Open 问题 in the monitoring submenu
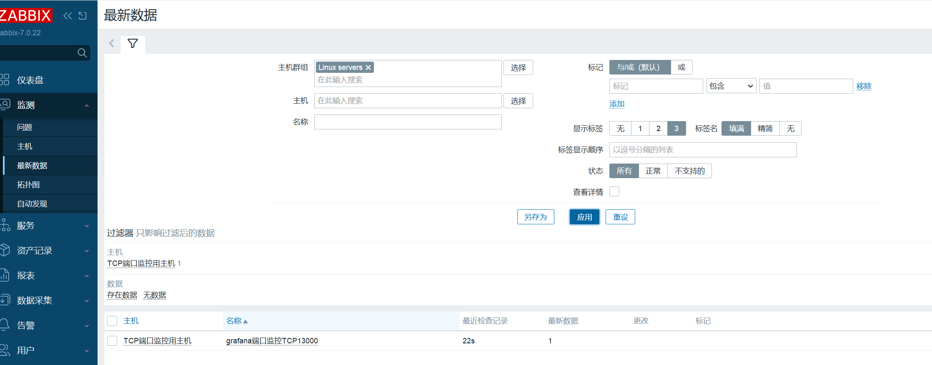 coord(25,127)
